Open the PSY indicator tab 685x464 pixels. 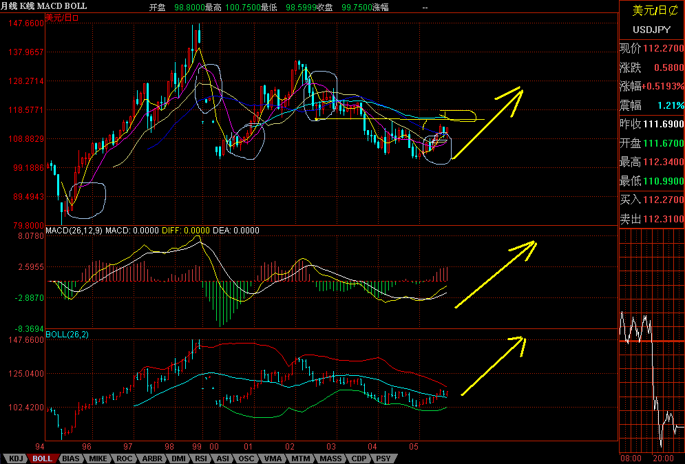point(383,458)
